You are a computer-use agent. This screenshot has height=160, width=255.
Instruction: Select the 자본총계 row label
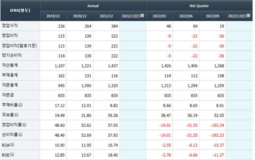(10, 85)
